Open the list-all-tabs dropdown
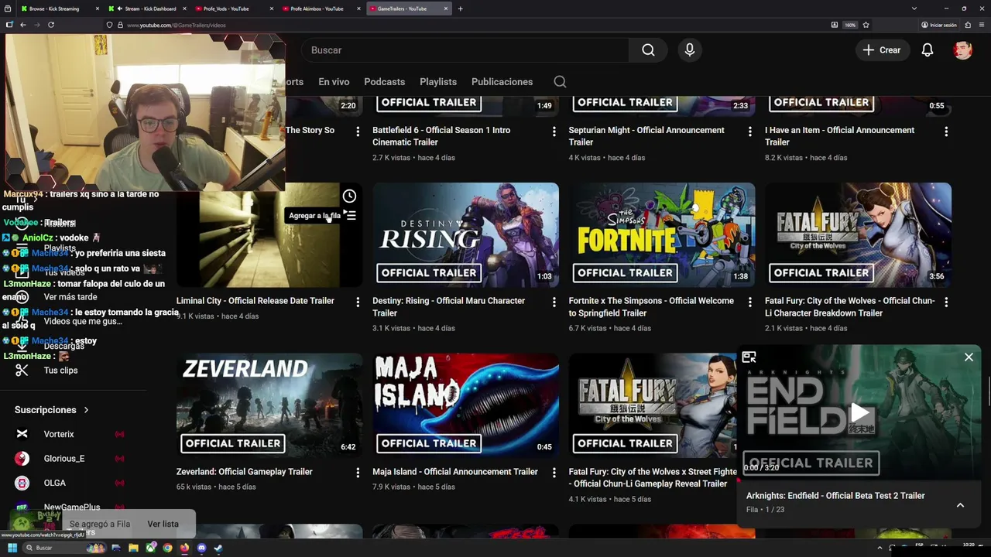Viewport: 991px width, 557px height. (914, 9)
